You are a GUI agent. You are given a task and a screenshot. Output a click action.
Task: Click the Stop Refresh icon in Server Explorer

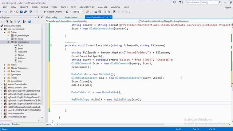[2, 22]
